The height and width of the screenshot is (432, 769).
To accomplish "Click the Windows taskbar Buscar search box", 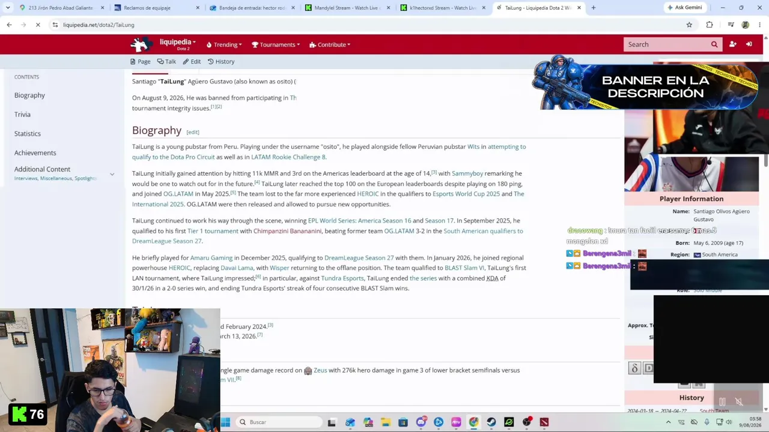I will [x=278, y=422].
